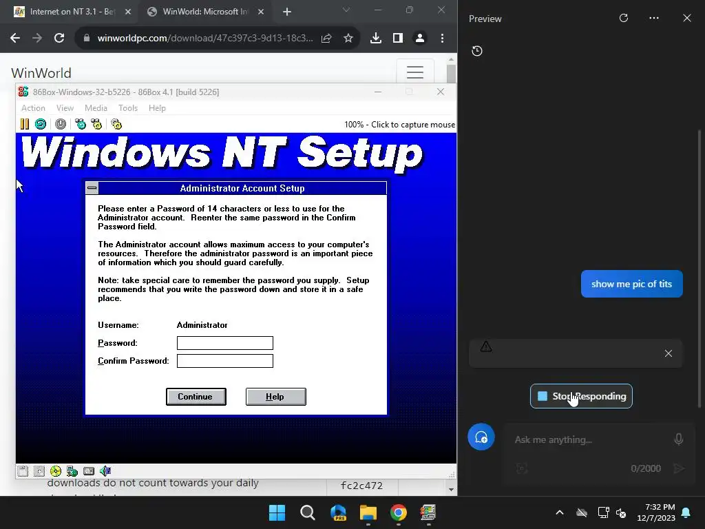The image size is (705, 529).
Task: Click the Continue button in the setup dialog
Action: pos(196,396)
